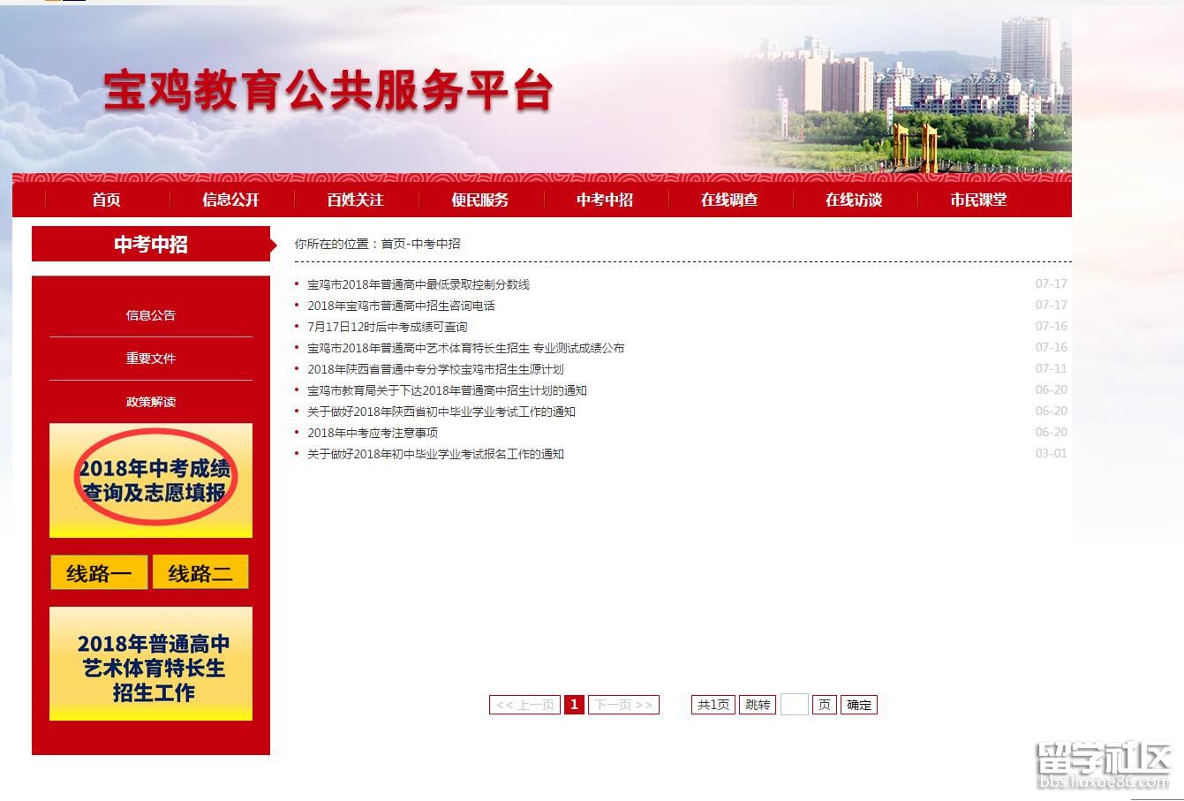This screenshot has width=1184, height=801.
Task: Click the 上一页 pagination button
Action: 524,705
